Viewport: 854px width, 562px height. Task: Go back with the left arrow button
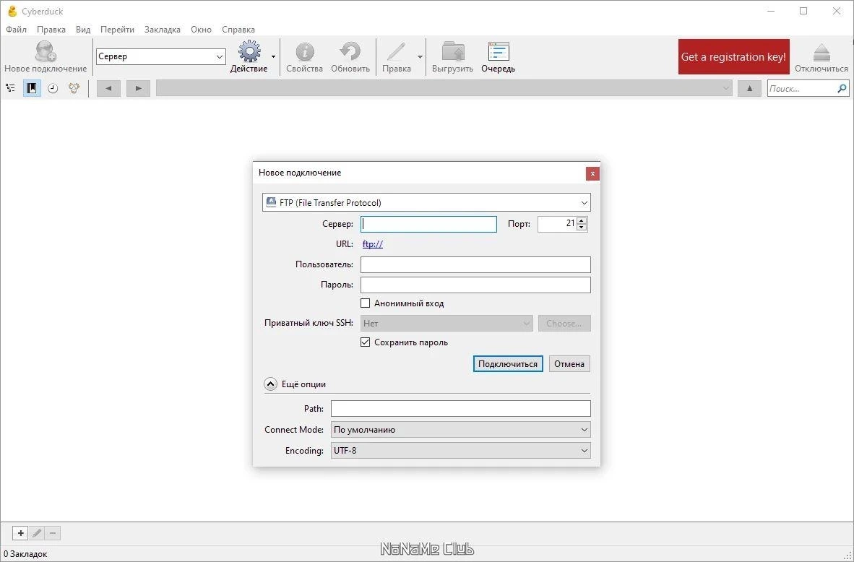108,88
